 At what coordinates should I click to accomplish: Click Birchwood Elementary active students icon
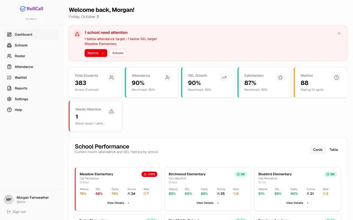coord(218,194)
